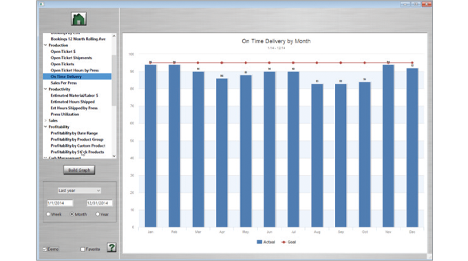This screenshot has width=468, height=261.
Task: Select Open Ticket $ report
Action: (x=63, y=52)
